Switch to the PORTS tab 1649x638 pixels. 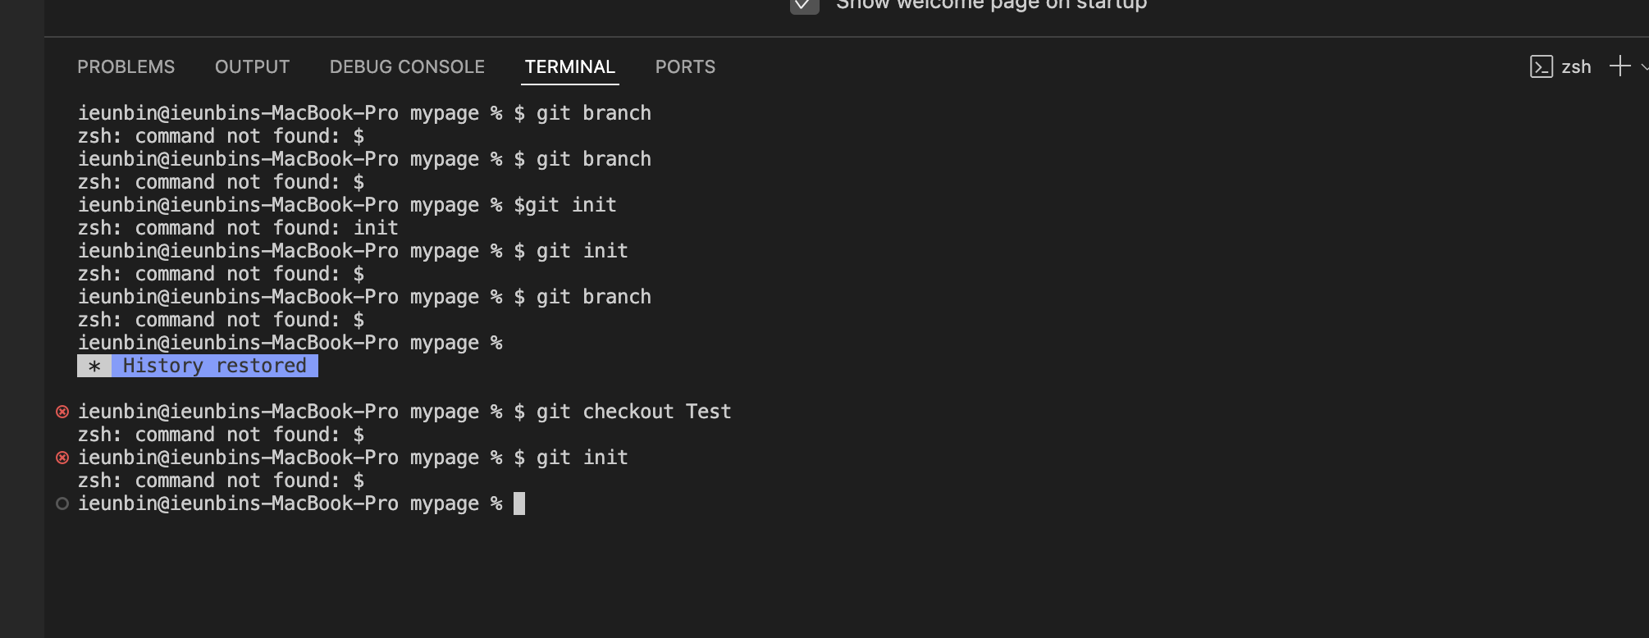click(685, 67)
